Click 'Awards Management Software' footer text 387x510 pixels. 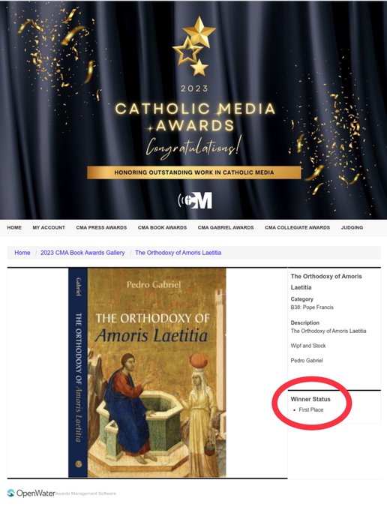pos(85,493)
